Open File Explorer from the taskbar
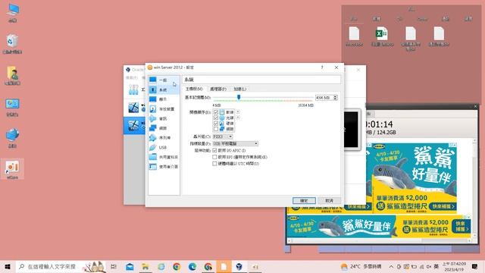The image size is (485, 273). tap(145, 266)
